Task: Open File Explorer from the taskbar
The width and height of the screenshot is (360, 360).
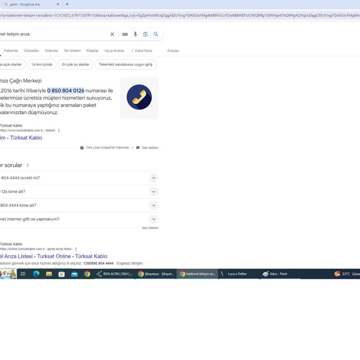Action: (49, 274)
